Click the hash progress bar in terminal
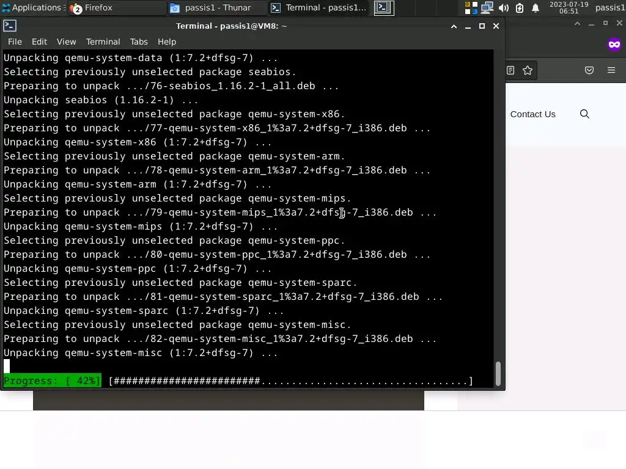The width and height of the screenshot is (626, 469). coord(291,381)
